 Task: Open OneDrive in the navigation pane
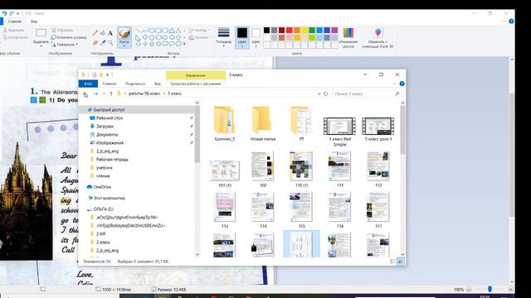click(x=102, y=187)
